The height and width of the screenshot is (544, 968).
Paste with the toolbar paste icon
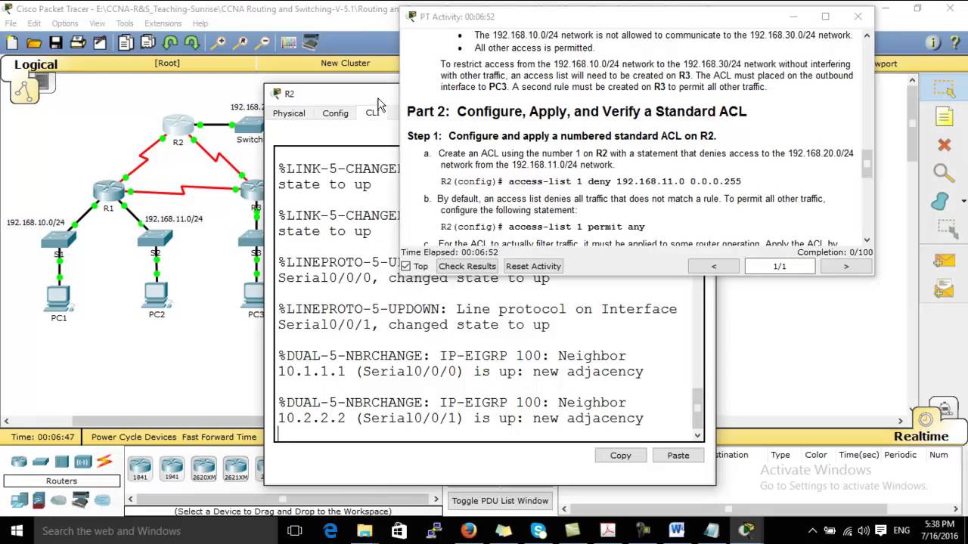pos(148,43)
